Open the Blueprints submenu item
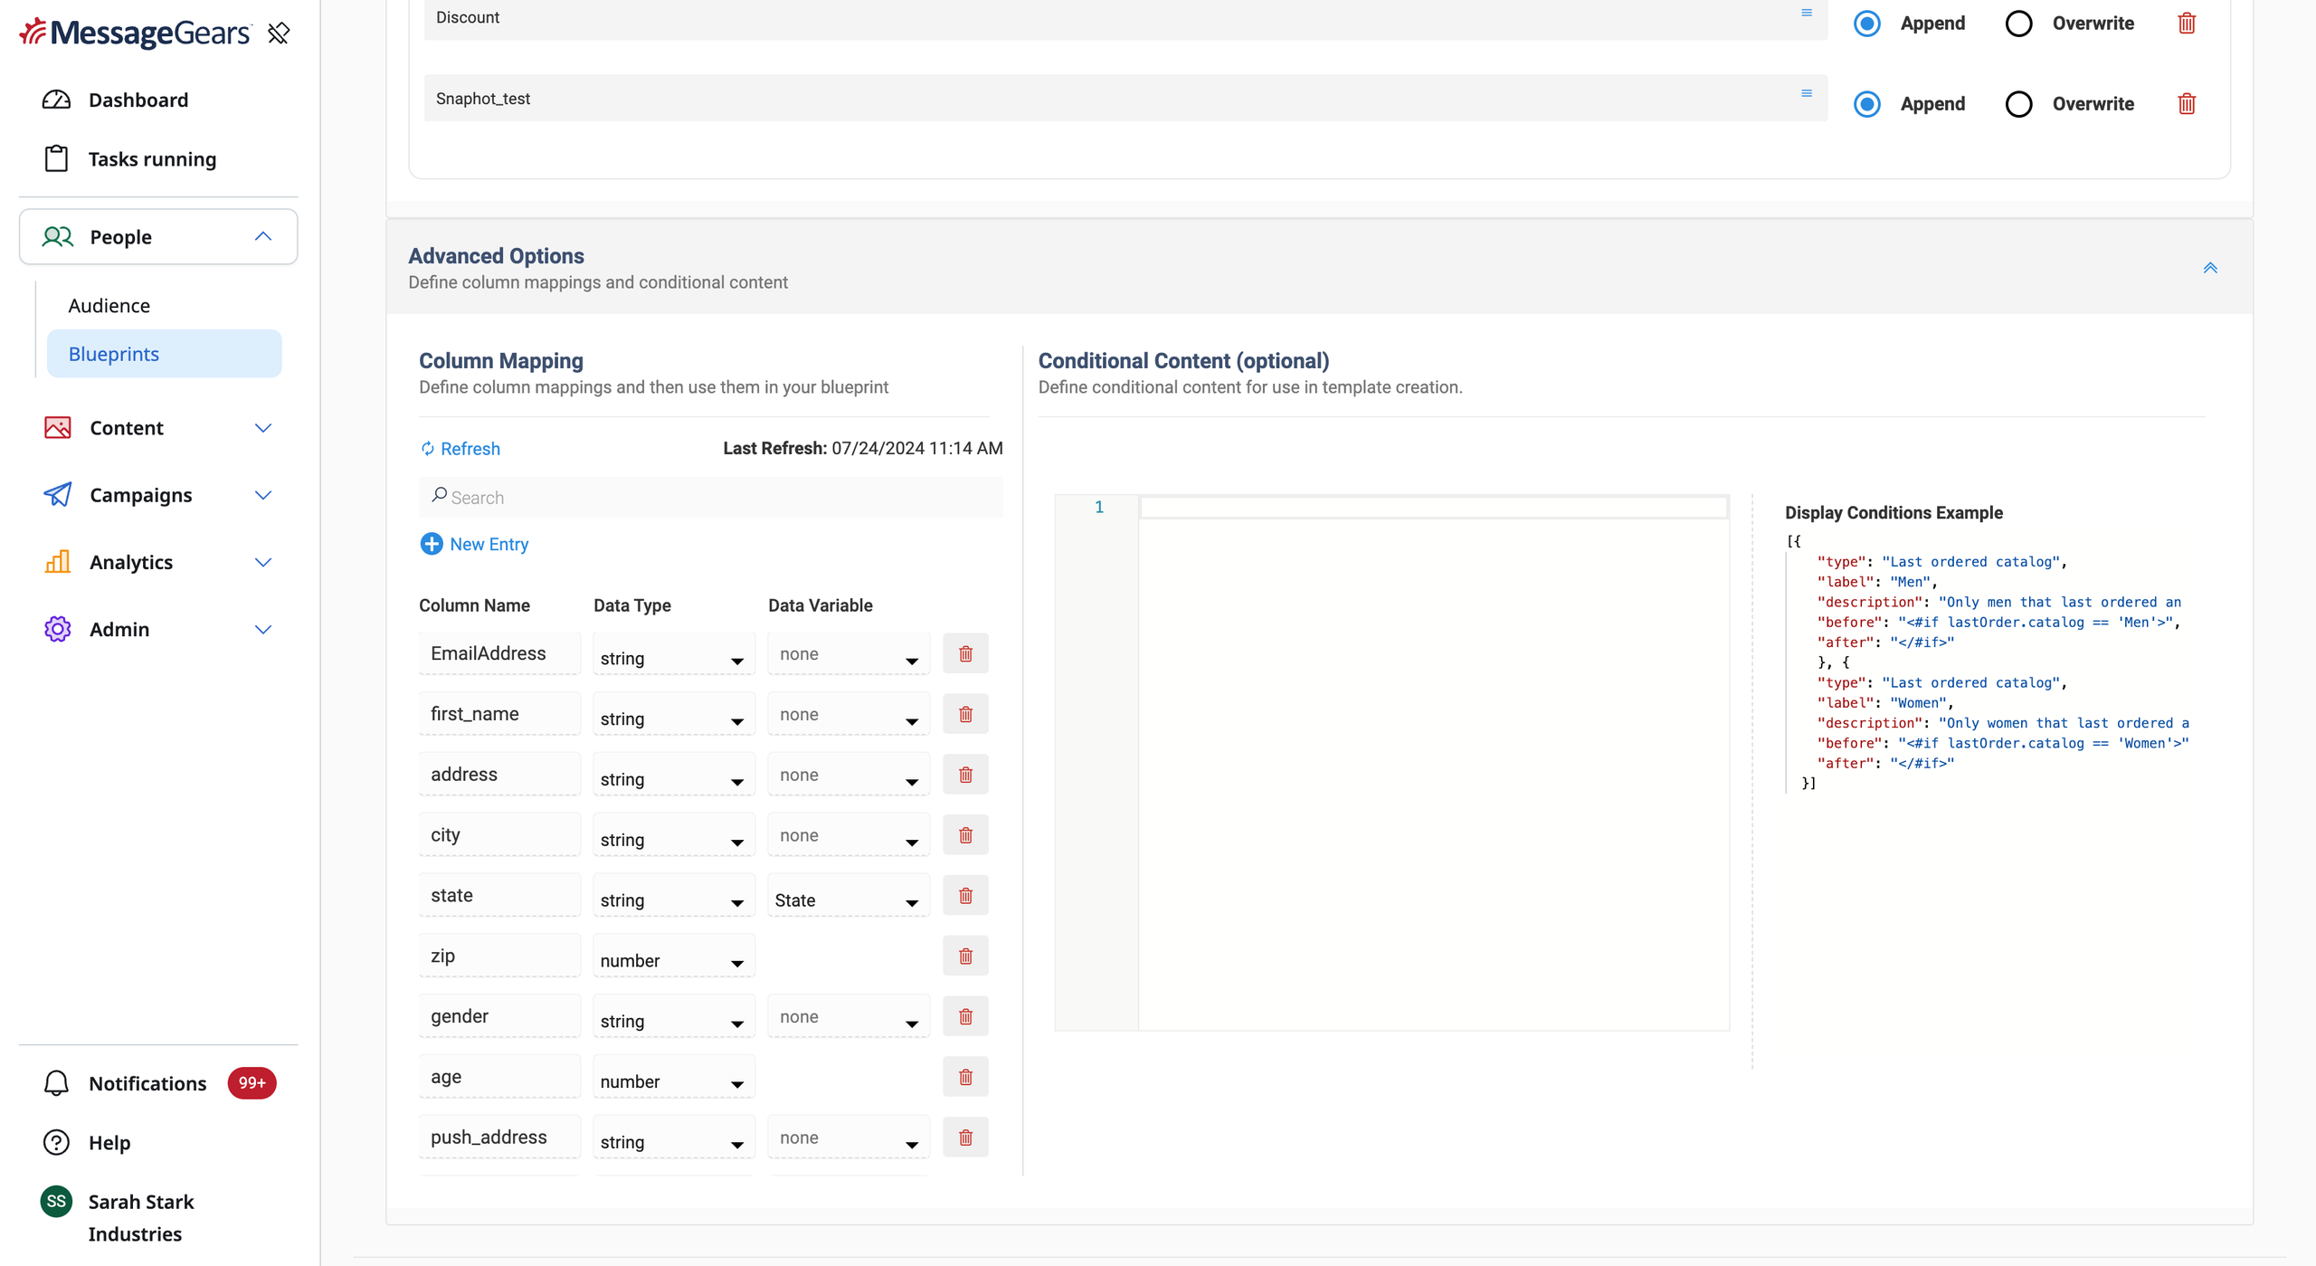Image resolution: width=2316 pixels, height=1266 pixels. [x=164, y=353]
